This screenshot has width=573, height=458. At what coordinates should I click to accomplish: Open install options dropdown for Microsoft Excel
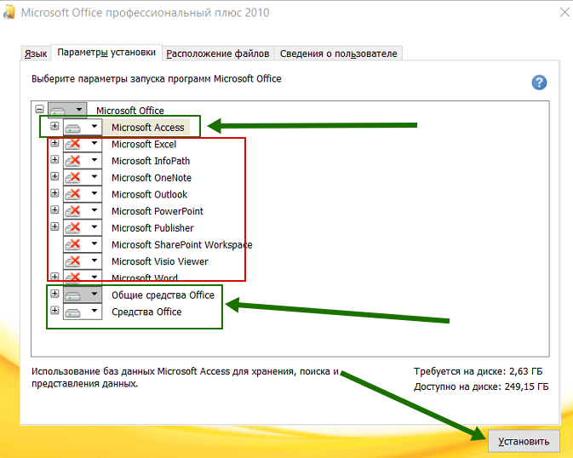pyautogui.click(x=95, y=143)
